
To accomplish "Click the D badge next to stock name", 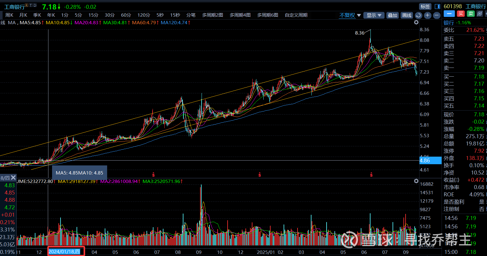I will tap(35, 5).
